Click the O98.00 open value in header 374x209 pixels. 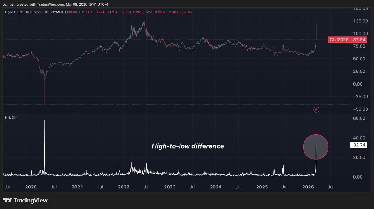[x=72, y=12]
